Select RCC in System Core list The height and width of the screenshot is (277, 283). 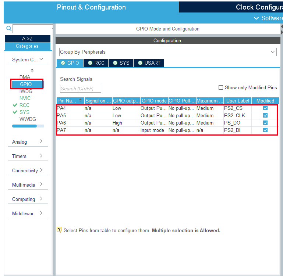[x=24, y=105]
